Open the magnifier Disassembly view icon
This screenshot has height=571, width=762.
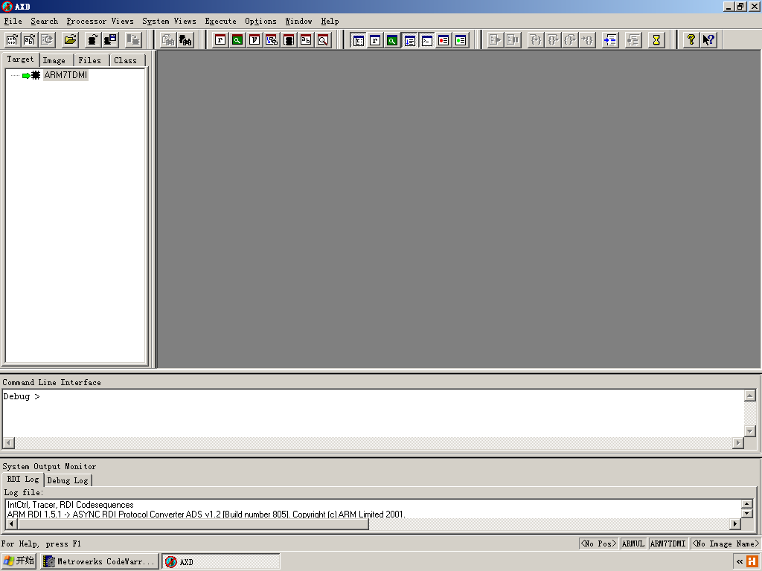323,40
